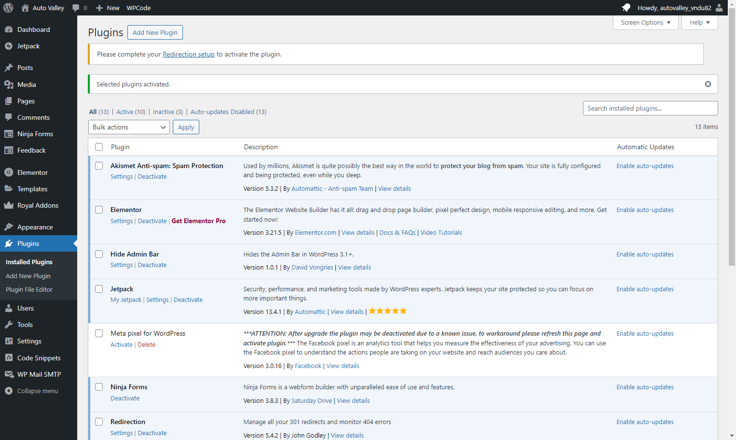Click the Royal Addons crown icon

tap(9, 205)
